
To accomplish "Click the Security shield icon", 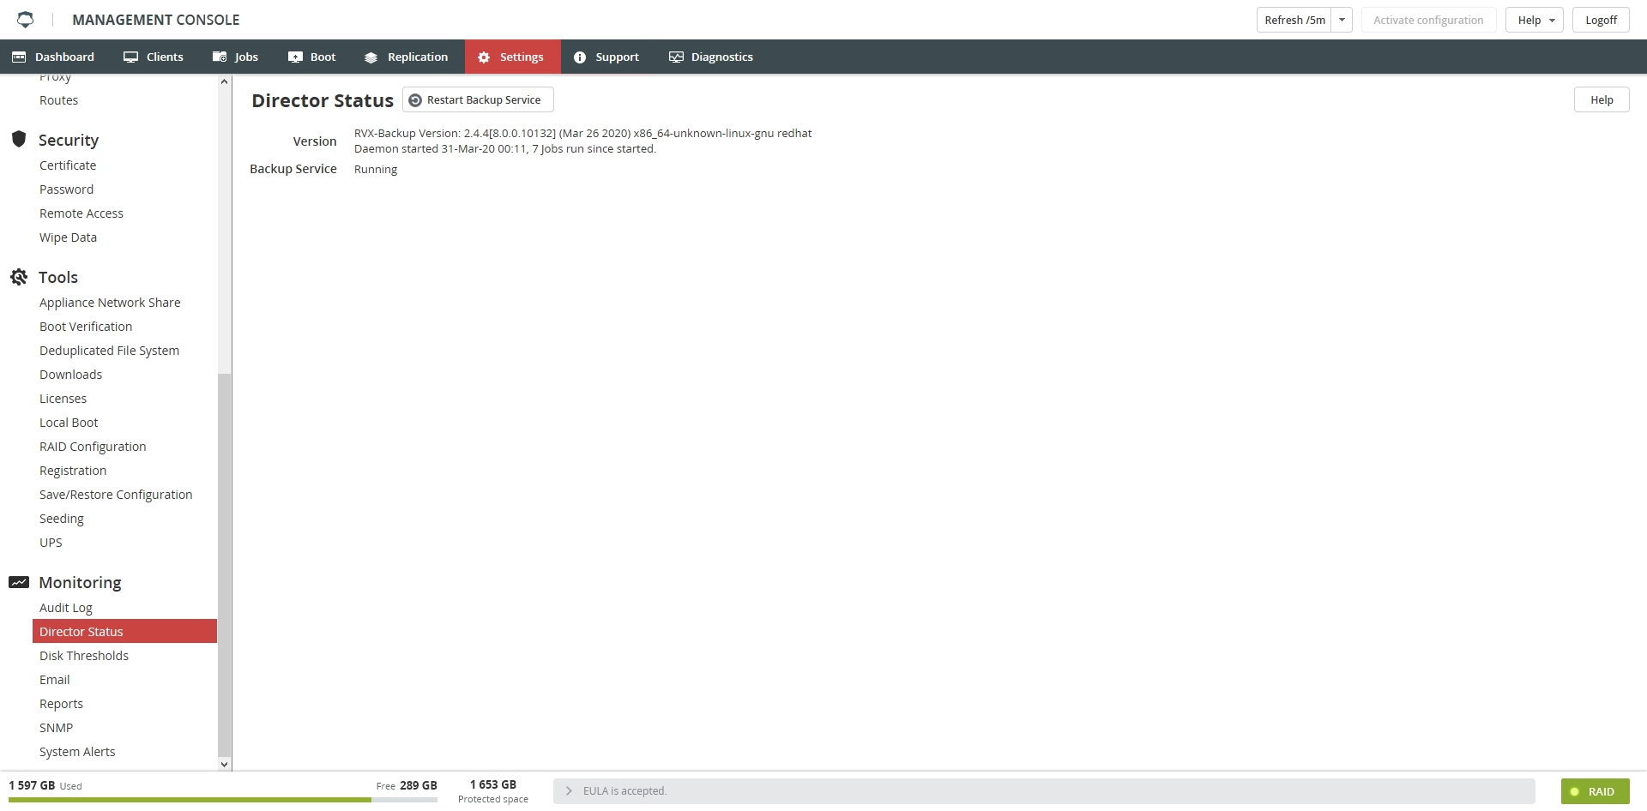I will point(19,139).
